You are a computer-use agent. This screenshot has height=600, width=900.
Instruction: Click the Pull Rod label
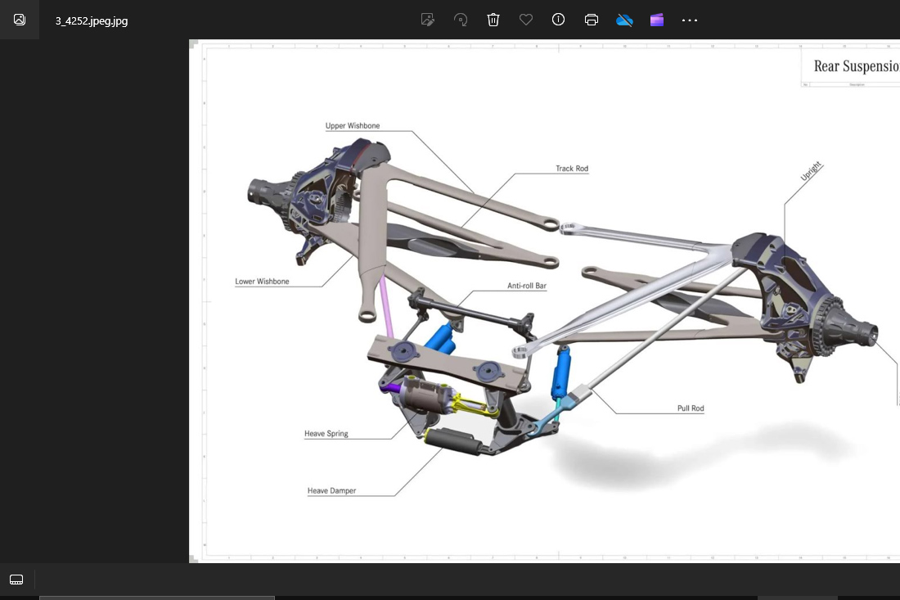coord(691,408)
